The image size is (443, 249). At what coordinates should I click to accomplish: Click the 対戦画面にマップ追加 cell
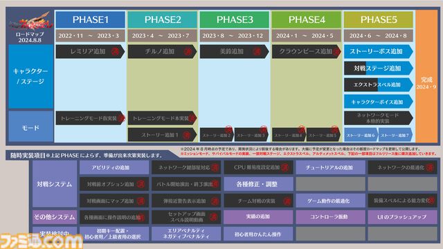pyautogui.click(x=114, y=201)
